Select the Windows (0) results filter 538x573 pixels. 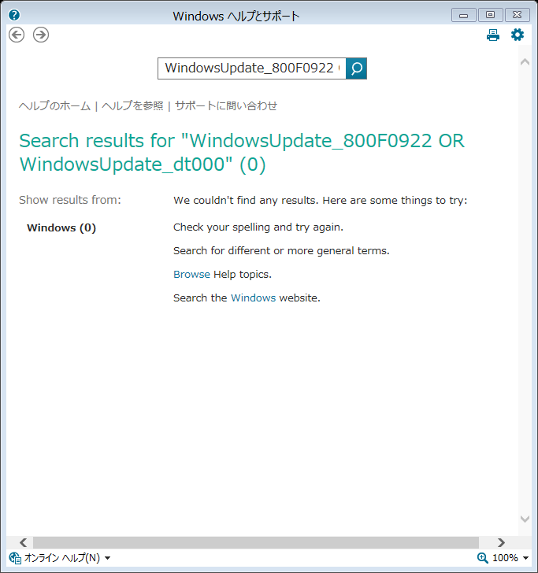point(61,227)
